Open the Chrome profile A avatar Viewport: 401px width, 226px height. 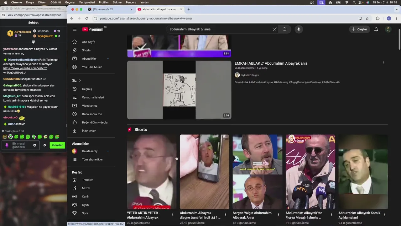pyautogui.click(x=389, y=19)
